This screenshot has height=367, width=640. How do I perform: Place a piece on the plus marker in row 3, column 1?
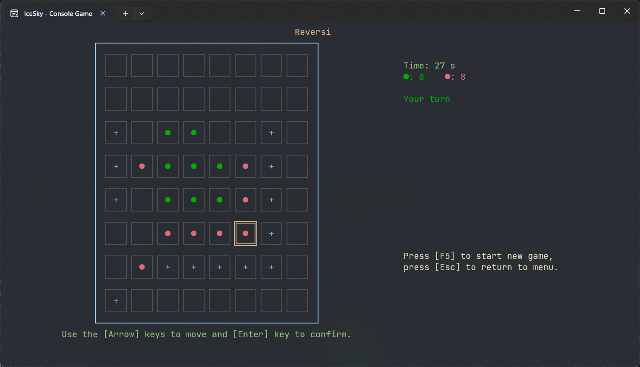click(x=116, y=133)
